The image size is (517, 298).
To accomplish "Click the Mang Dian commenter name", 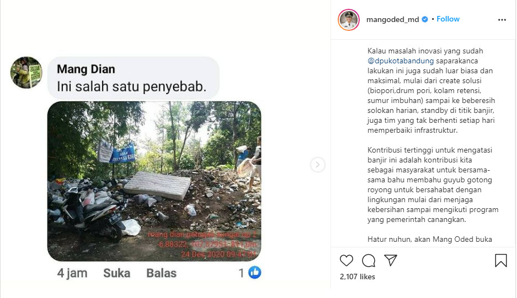I will coord(86,69).
